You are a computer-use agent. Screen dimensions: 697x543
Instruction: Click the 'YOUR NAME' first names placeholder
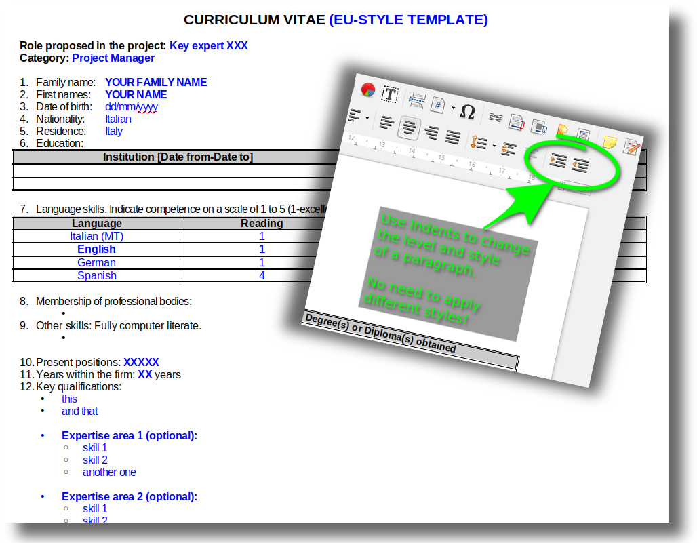point(136,95)
